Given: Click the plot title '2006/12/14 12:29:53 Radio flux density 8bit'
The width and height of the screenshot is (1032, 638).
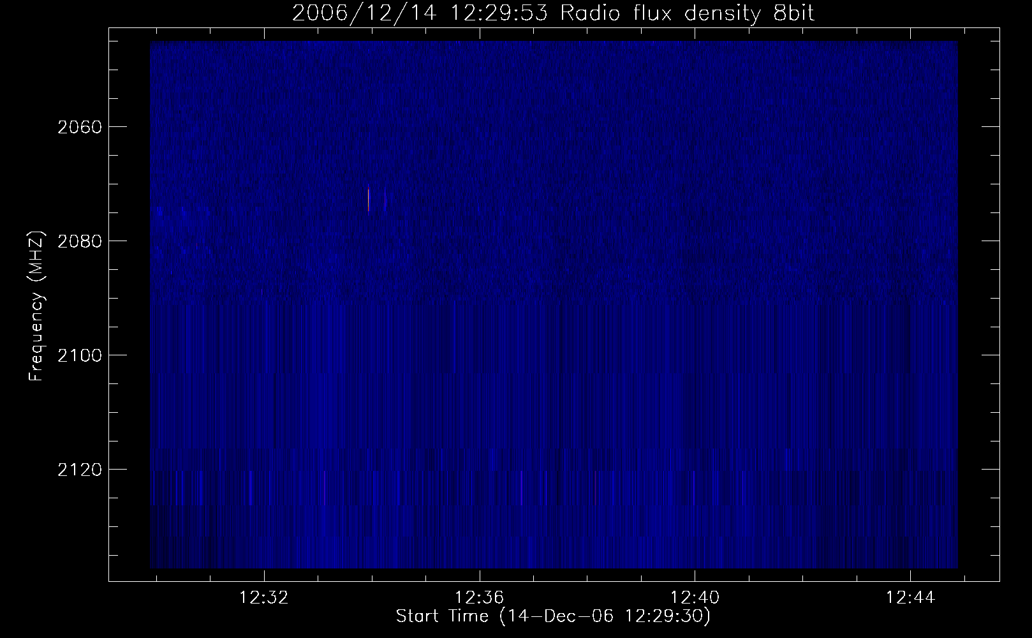Looking at the screenshot, I should (553, 13).
